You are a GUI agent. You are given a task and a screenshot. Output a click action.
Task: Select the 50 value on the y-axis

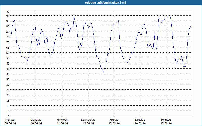(x=8, y=63)
